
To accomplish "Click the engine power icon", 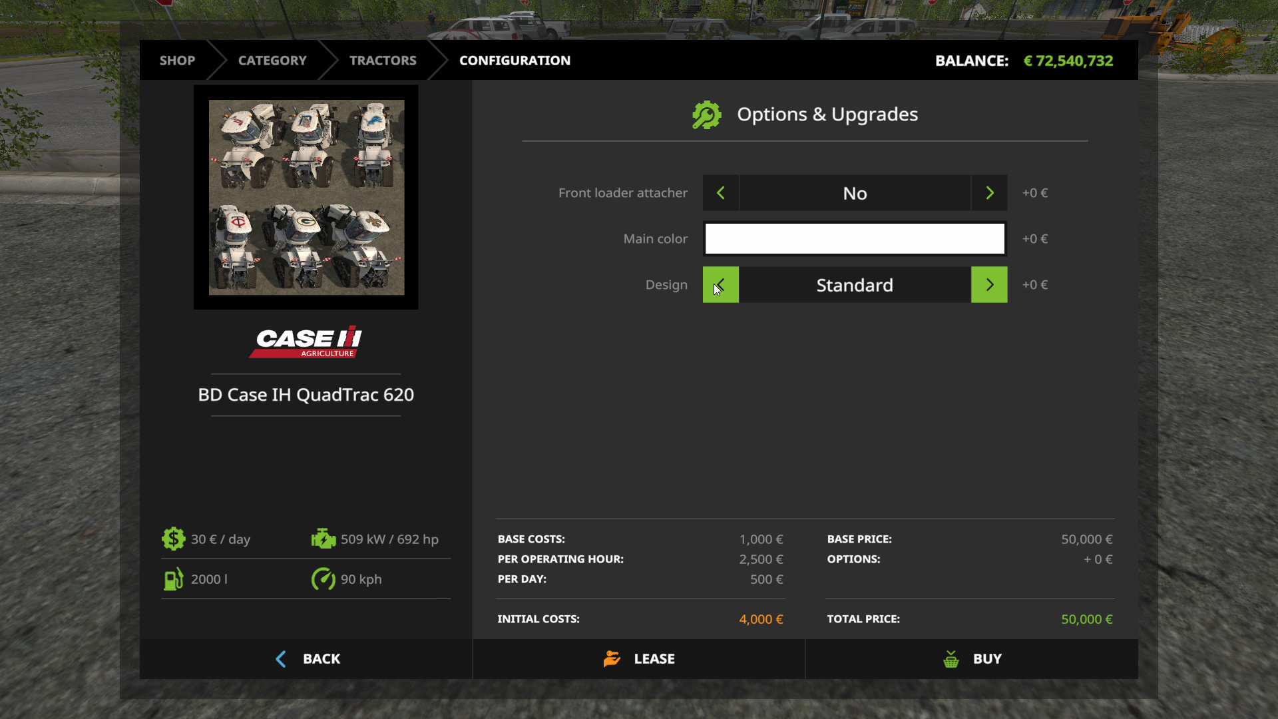I will [323, 539].
